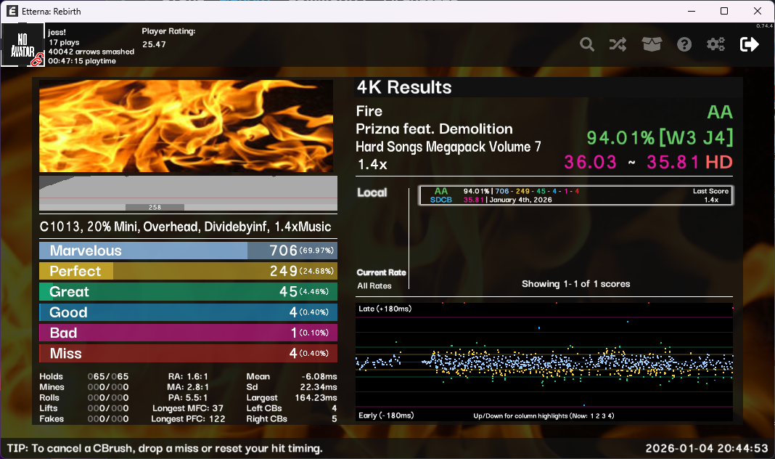Click the 94.01% [W3 J4] percentage text
775x459 pixels.
pos(659,137)
